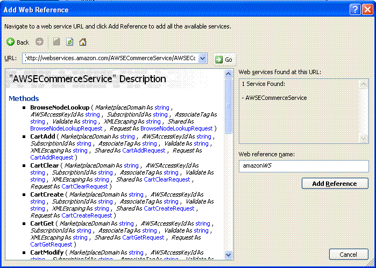376x268 pixels.
Task: Open CartAddRequest link after Shared As
Action: coord(144,150)
